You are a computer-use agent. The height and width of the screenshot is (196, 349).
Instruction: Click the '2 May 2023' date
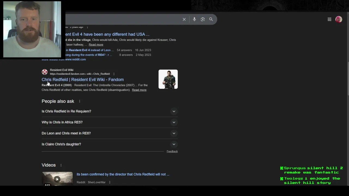pyautogui.click(x=143, y=55)
